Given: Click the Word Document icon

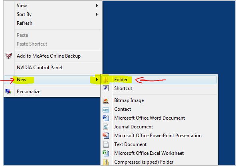Looking at the screenshot, I should tap(106, 118).
